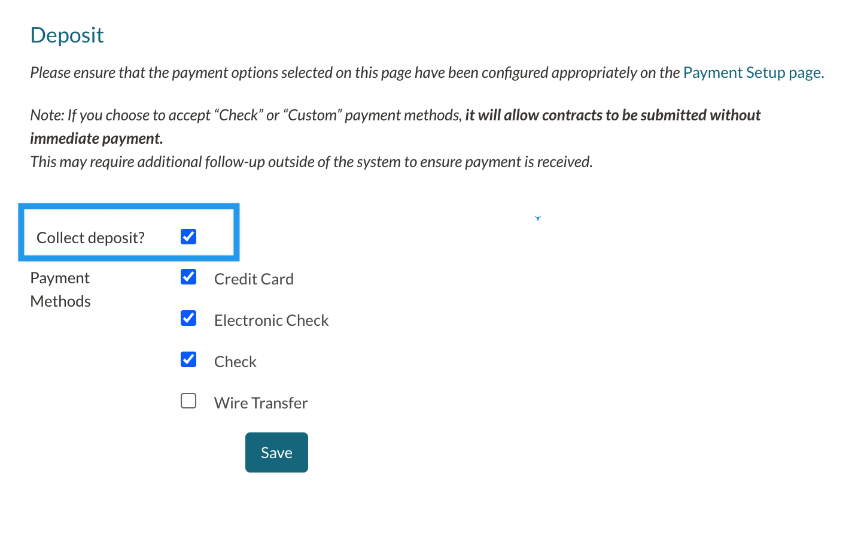
Task: Click the quoted word "Custom" in the note
Action: (x=312, y=115)
